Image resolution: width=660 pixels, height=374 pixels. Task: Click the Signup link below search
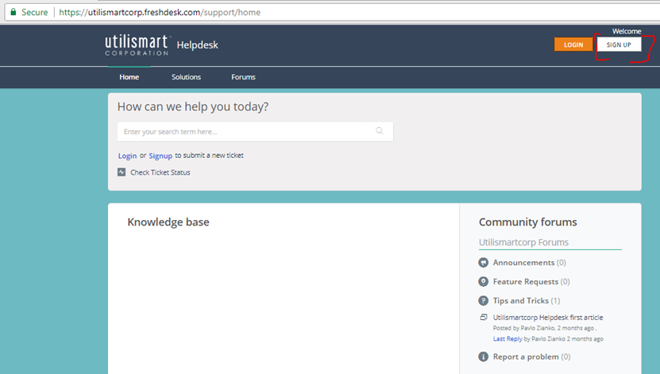pos(160,156)
